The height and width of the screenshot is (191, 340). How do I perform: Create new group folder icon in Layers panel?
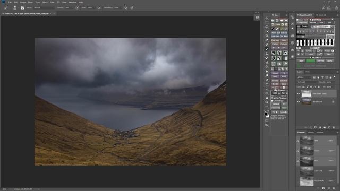(325, 127)
